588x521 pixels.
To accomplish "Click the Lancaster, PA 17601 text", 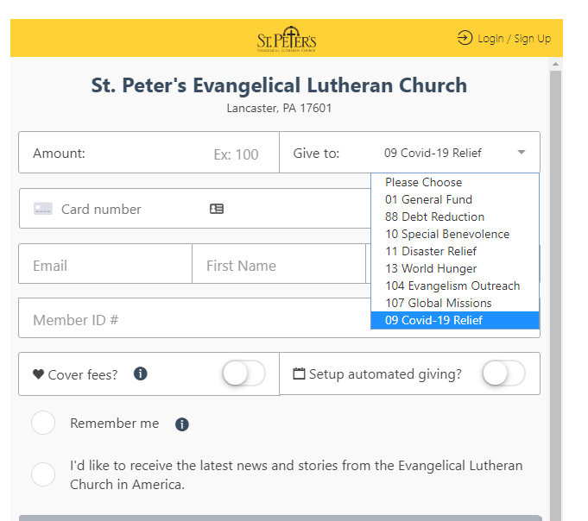I will pos(279,108).
